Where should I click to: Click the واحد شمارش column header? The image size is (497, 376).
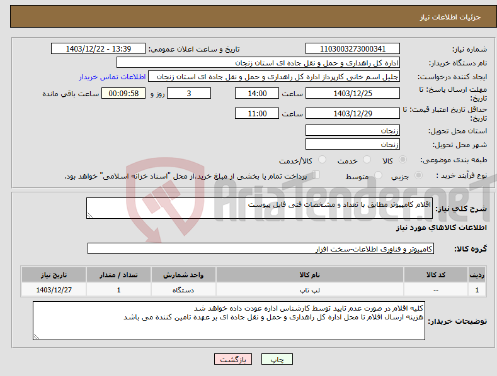(x=183, y=275)
